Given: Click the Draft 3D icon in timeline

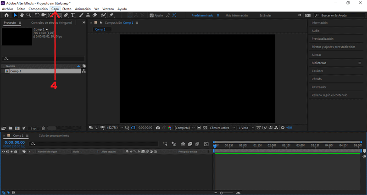Looking at the screenshot, I should 174,144.
